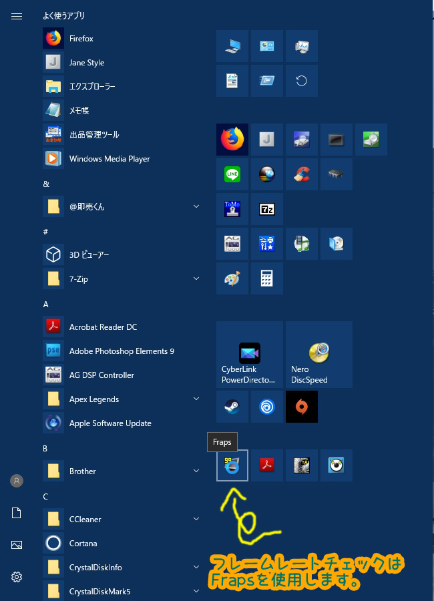This screenshot has width=434, height=601.
Task: Launch the Origin tile
Action: click(x=302, y=407)
